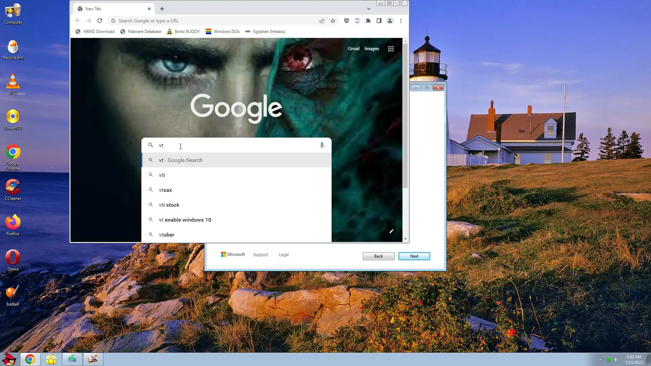651x366 pixels.
Task: Select the 'vti stock' suggestion
Action: [169, 205]
